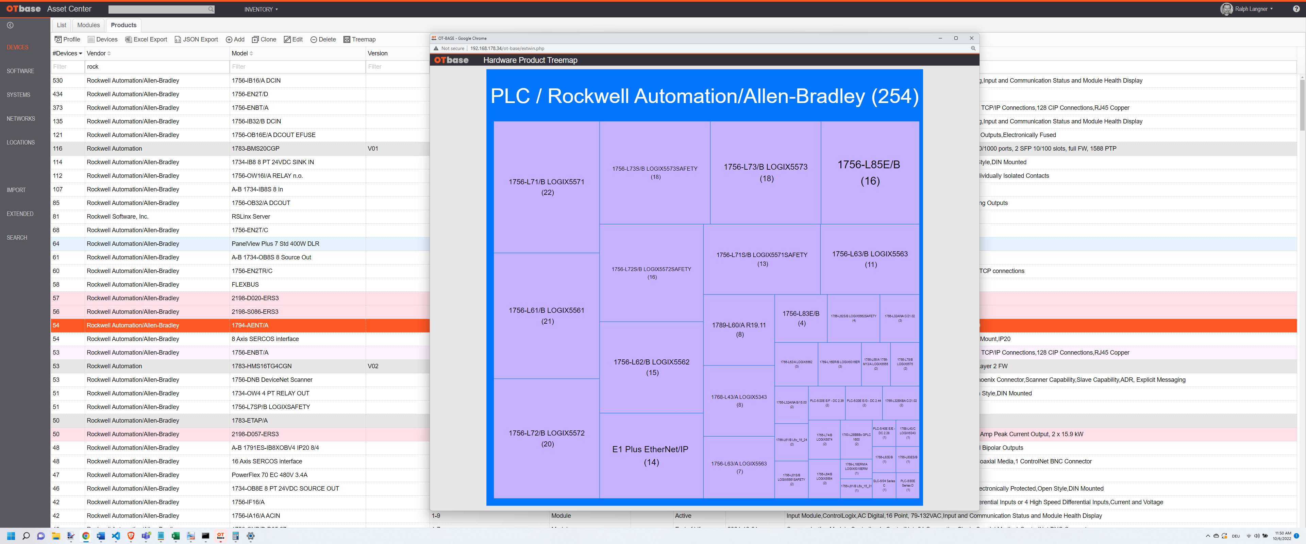Image resolution: width=1306 pixels, height=544 pixels.
Task: Click the 1756-L62/B LOGIX5562 treemap tile
Action: (x=651, y=367)
